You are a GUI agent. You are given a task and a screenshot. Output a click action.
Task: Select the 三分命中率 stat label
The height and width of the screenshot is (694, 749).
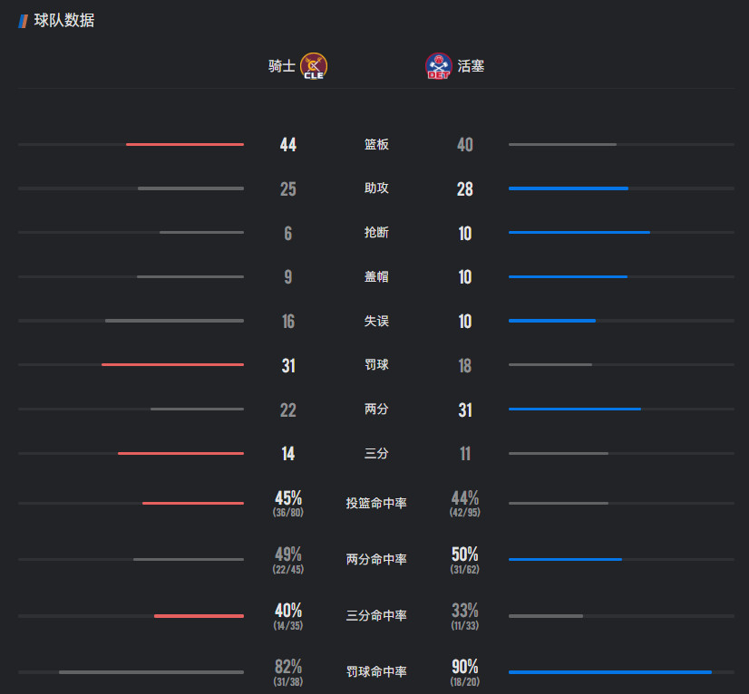pos(376,616)
